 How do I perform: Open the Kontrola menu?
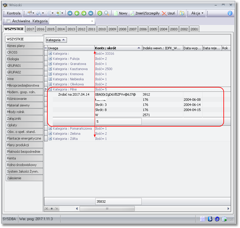click(14, 13)
